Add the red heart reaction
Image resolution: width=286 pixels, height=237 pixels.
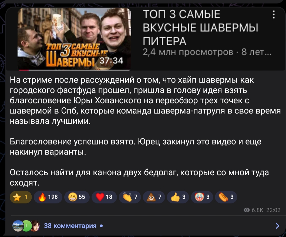(104, 197)
